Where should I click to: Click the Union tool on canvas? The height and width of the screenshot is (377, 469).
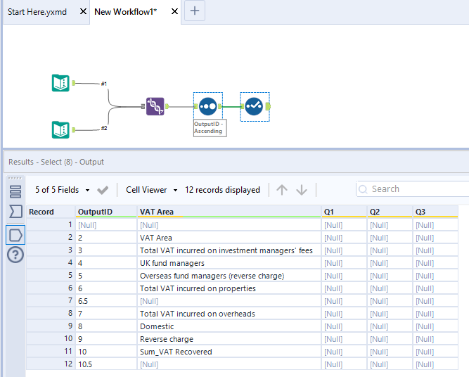pyautogui.click(x=155, y=106)
